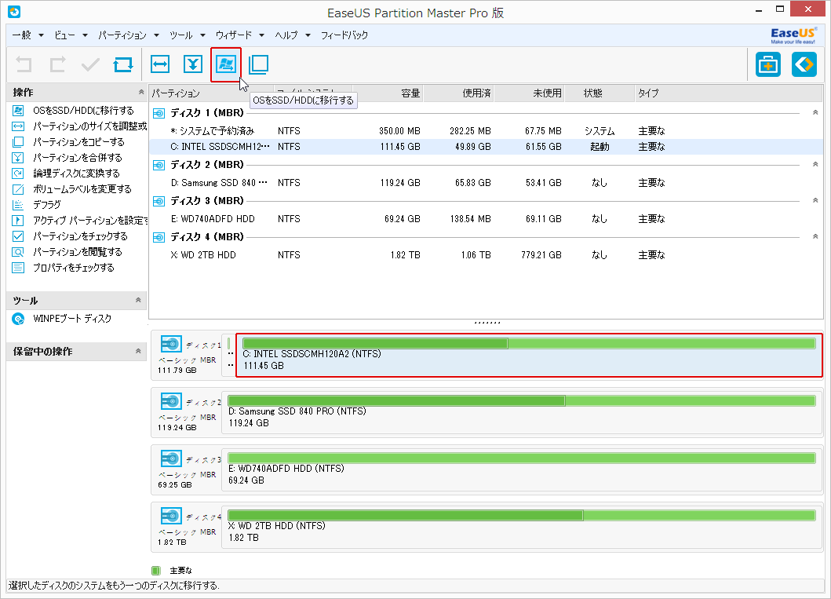Open the 一般 menu
831x599 pixels.
pos(27,35)
